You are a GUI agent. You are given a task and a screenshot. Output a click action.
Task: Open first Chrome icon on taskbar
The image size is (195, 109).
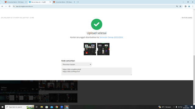[x=57, y=107]
